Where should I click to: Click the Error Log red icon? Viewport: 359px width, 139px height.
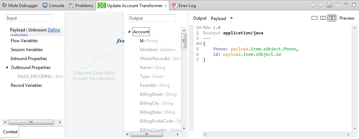tap(175, 5)
